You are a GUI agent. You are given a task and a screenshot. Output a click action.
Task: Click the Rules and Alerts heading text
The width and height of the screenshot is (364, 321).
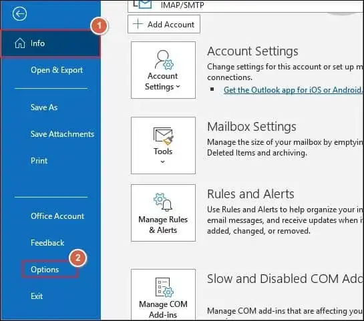point(250,194)
